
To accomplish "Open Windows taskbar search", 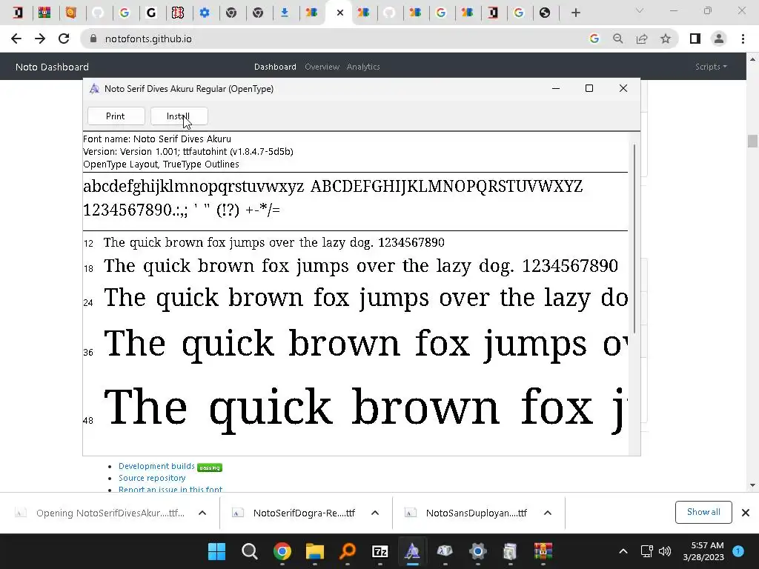I will 249,551.
